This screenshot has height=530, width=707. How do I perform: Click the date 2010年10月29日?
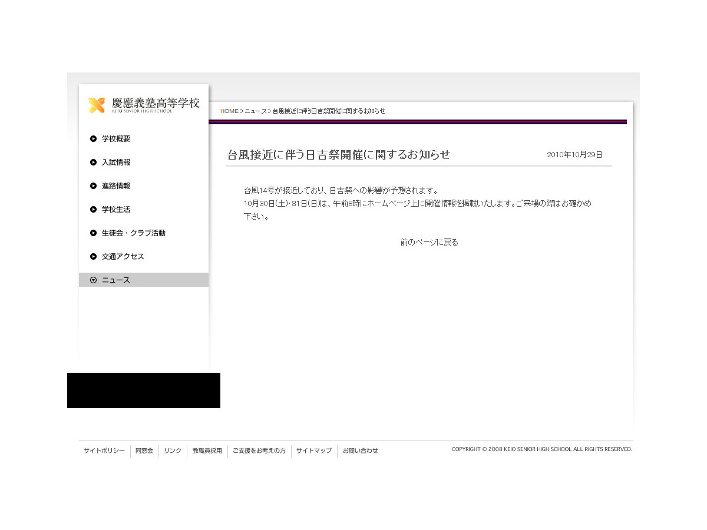point(574,155)
